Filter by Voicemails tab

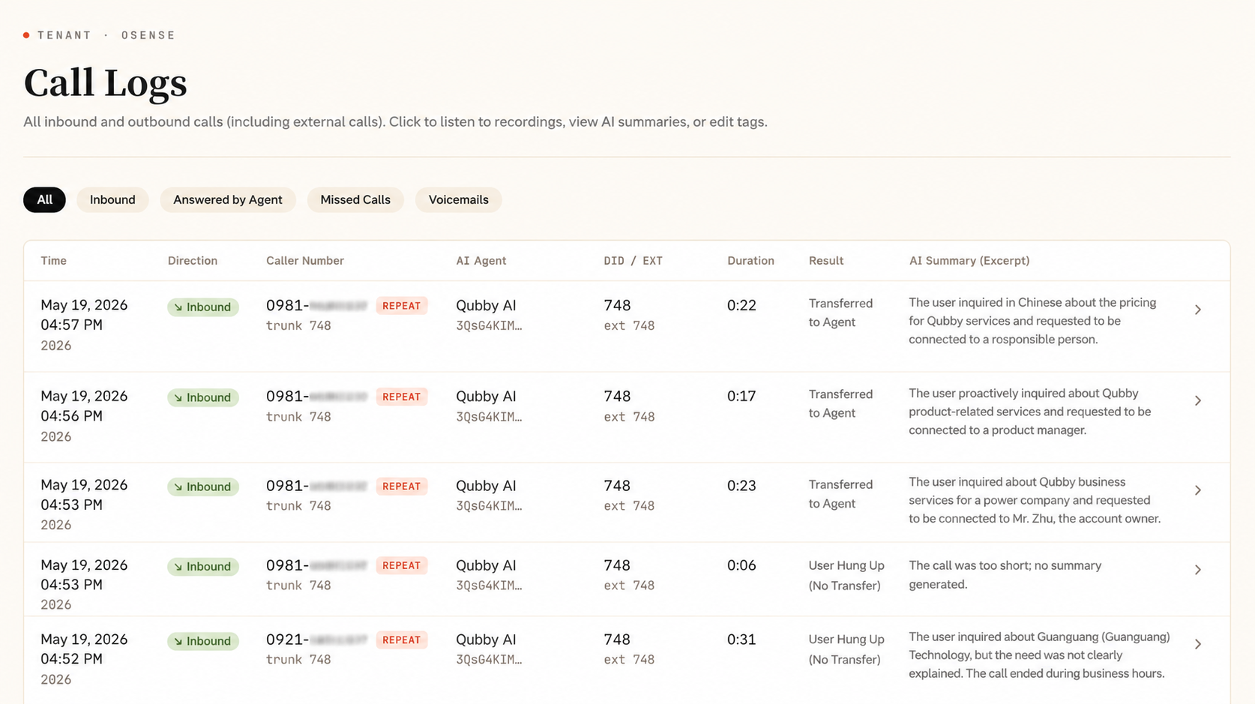pyautogui.click(x=458, y=199)
